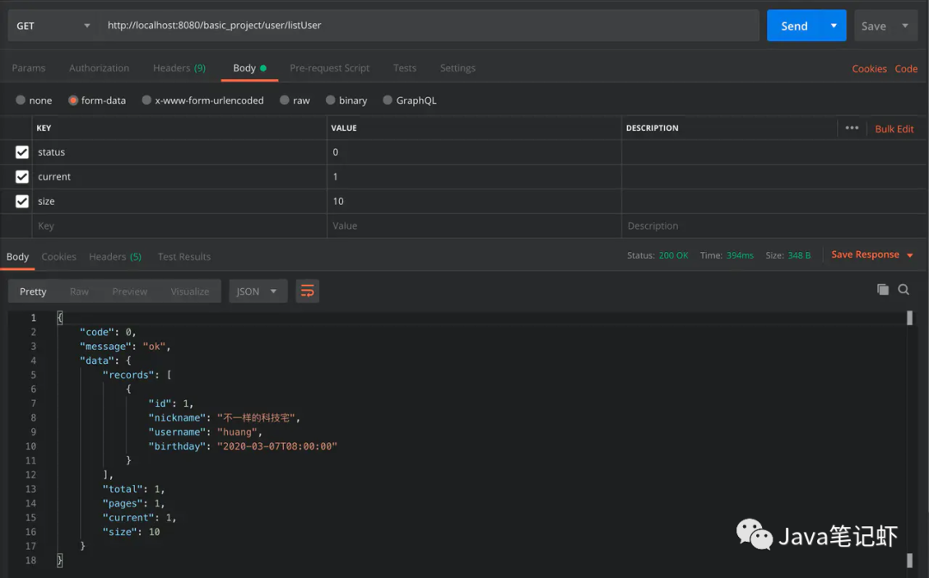The height and width of the screenshot is (578, 929).
Task: Open the Bulk Edit link
Action: (x=894, y=129)
